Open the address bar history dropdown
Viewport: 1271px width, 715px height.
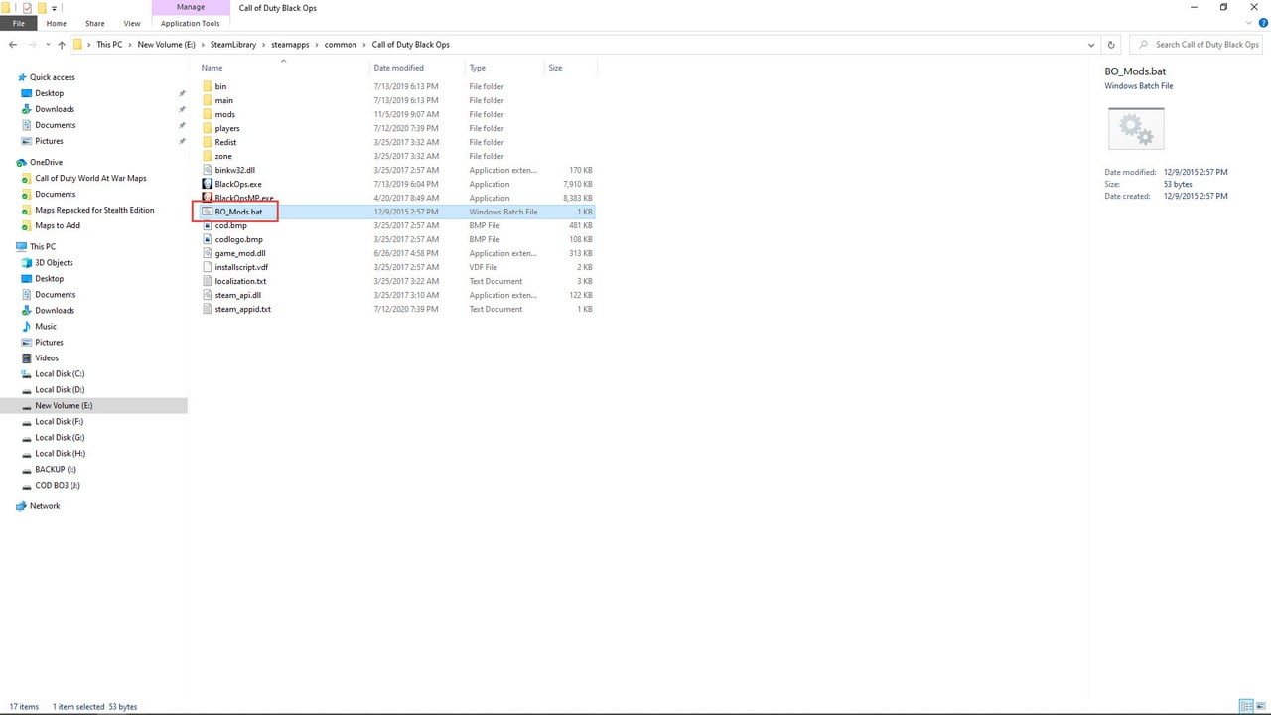click(1092, 45)
